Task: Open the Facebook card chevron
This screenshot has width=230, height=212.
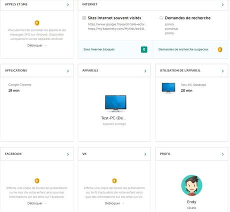Action: (x=68, y=154)
